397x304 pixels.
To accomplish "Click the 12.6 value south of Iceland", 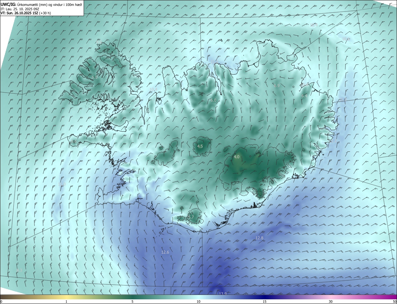I will [x=165, y=252].
